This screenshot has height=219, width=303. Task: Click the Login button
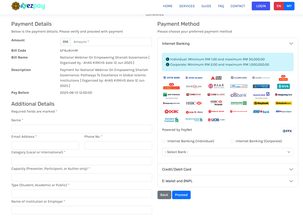pyautogui.click(x=261, y=6)
